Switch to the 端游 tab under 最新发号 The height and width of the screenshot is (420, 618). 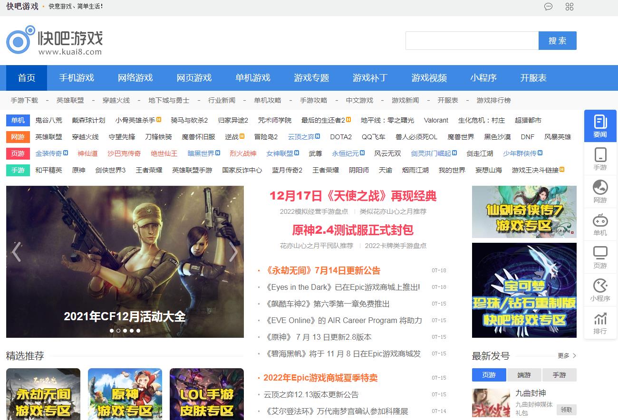(x=524, y=375)
